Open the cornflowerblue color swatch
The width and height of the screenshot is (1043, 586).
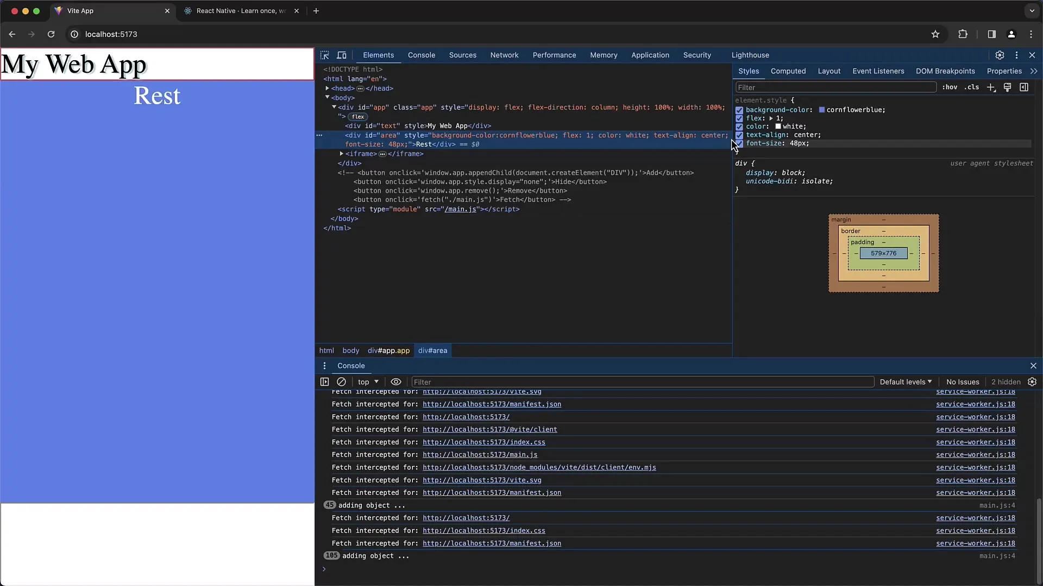(x=822, y=110)
